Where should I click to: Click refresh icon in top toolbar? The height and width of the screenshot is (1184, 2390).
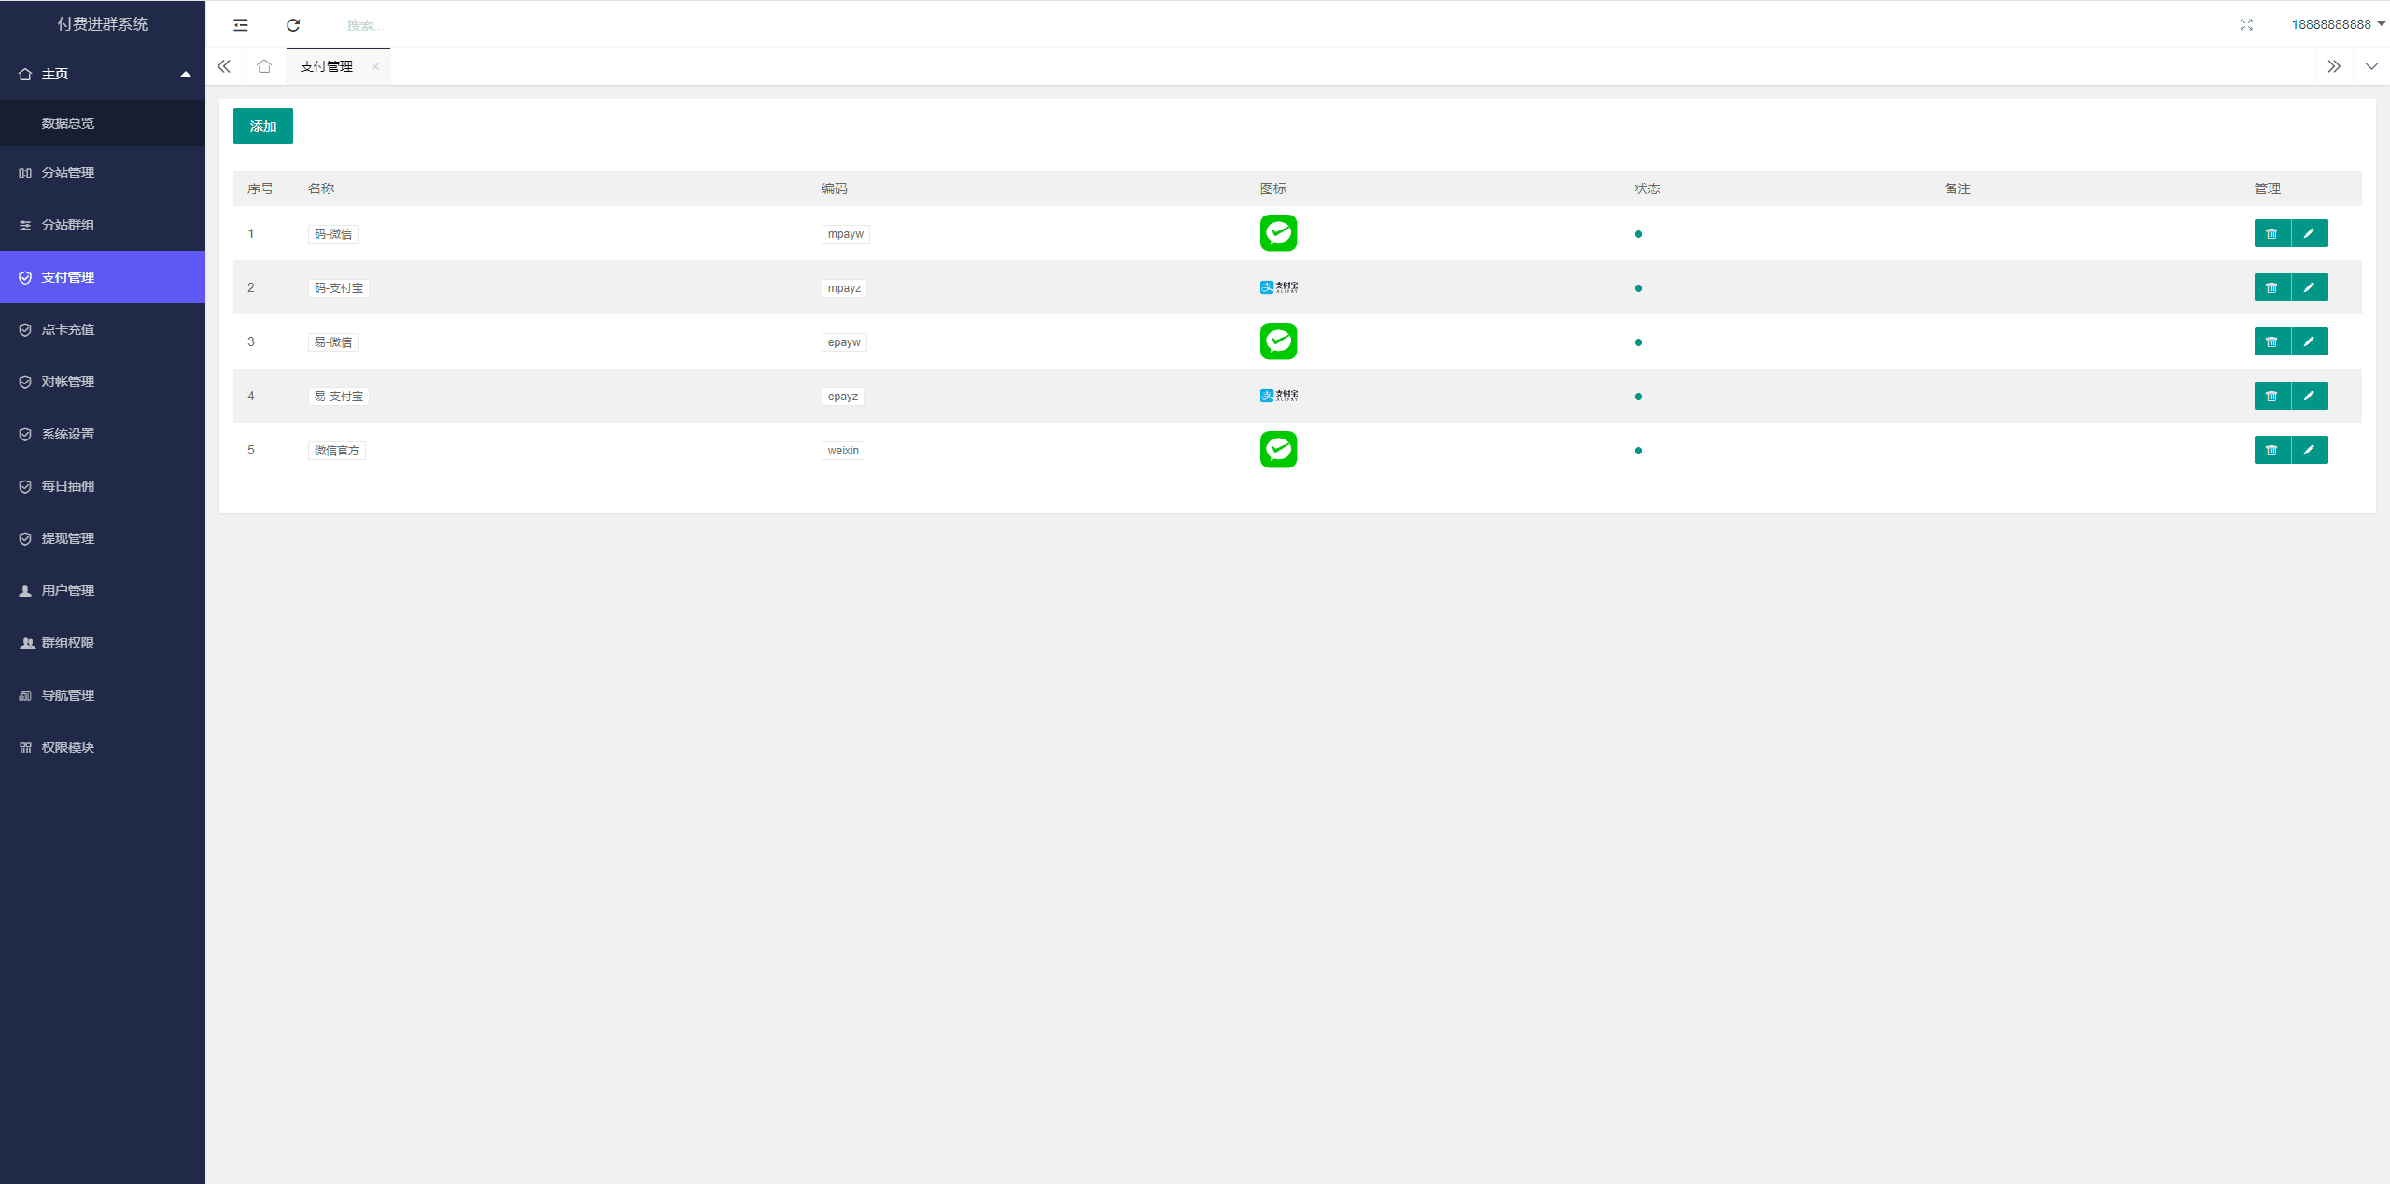coord(292,24)
